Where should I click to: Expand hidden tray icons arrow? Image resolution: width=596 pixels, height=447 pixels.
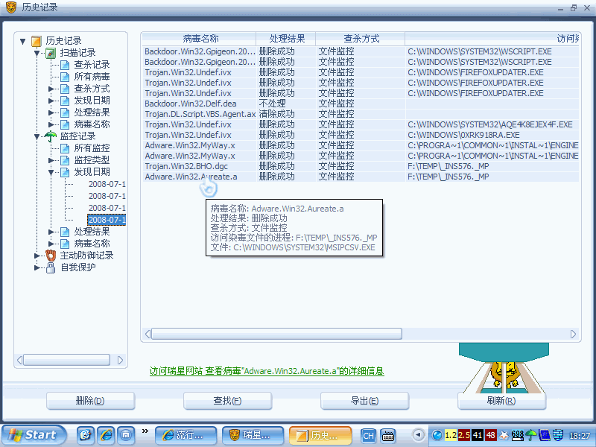(418, 435)
